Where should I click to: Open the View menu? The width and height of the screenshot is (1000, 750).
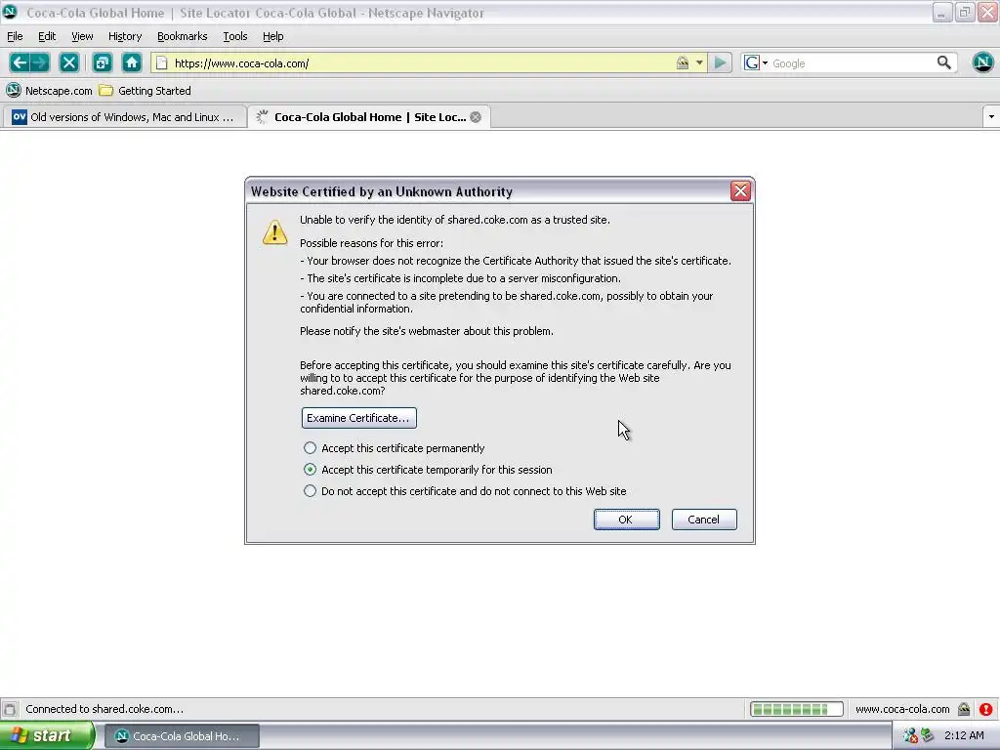pos(82,36)
